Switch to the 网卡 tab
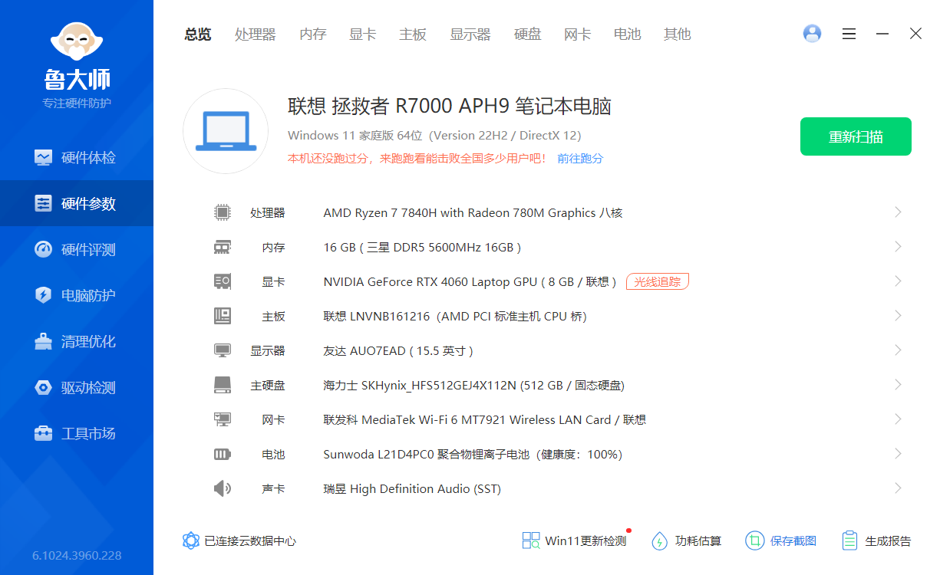This screenshot has height=575, width=940. click(578, 34)
